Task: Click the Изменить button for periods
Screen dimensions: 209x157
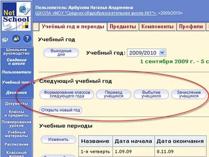Action: click(x=58, y=140)
